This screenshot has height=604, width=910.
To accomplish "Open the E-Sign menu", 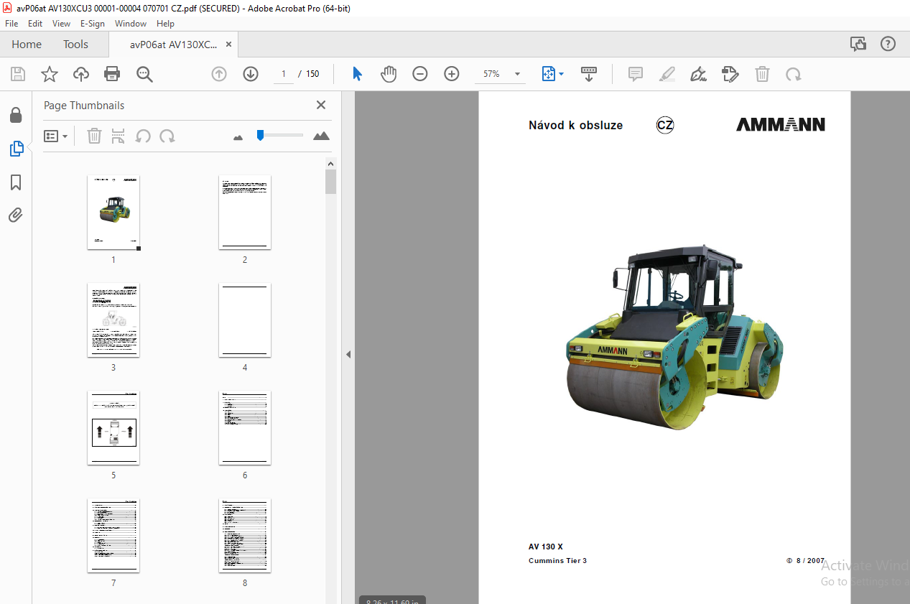I will pos(93,23).
